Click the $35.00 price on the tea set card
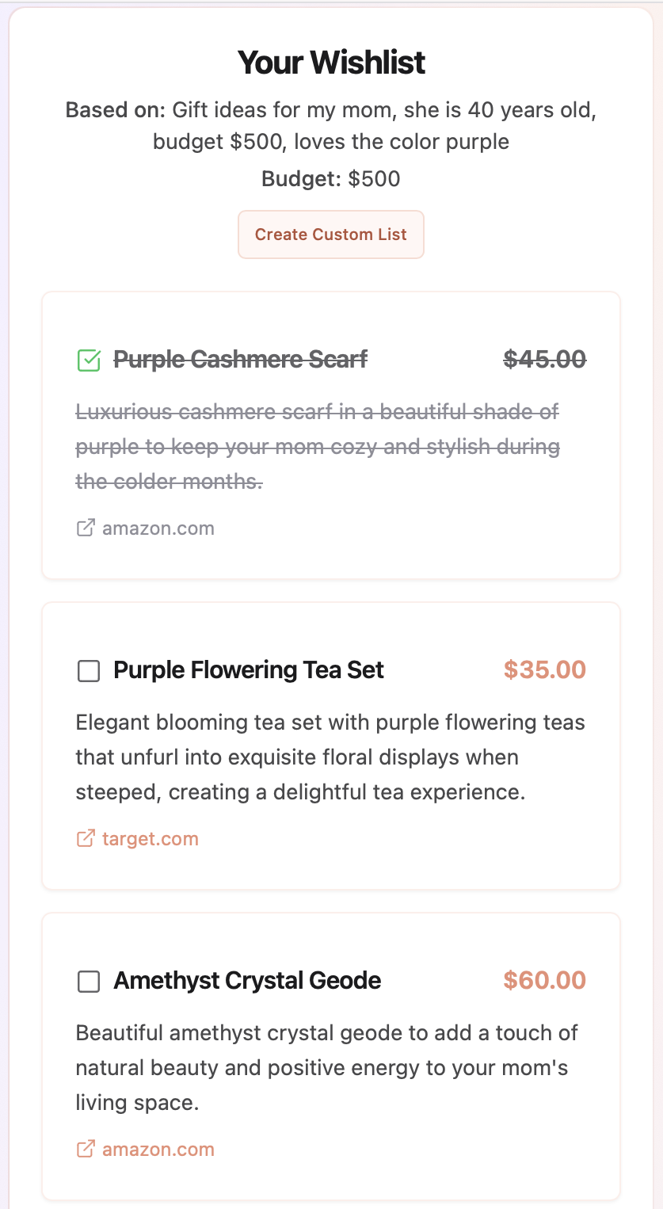Screen dimensions: 663x1209 (x=544, y=670)
